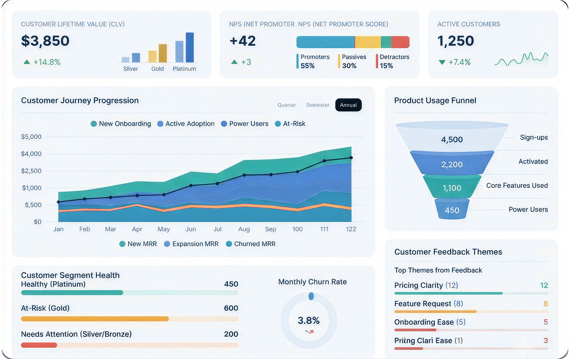Toggle New Onboarding legend dot
This screenshot has height=359, width=570.
pos(94,124)
